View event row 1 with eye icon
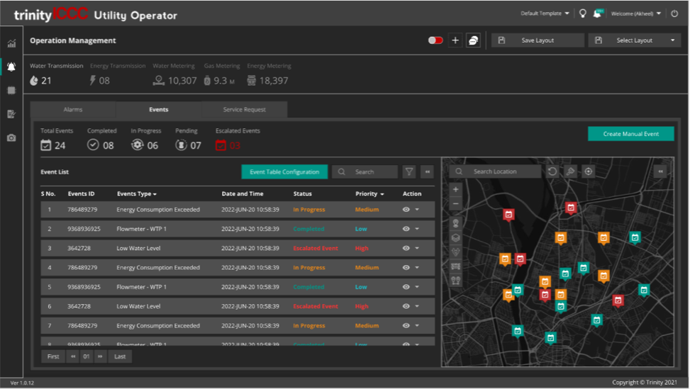The height and width of the screenshot is (389, 690). click(406, 210)
